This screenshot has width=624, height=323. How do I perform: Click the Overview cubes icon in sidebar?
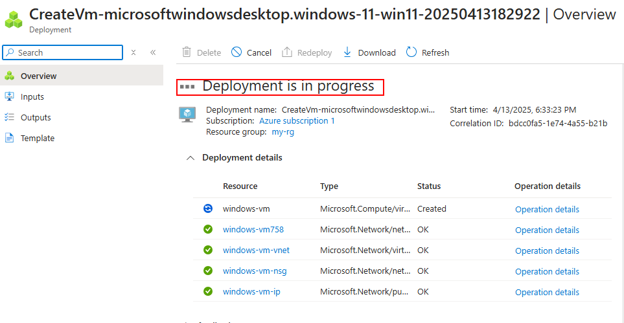pos(10,76)
